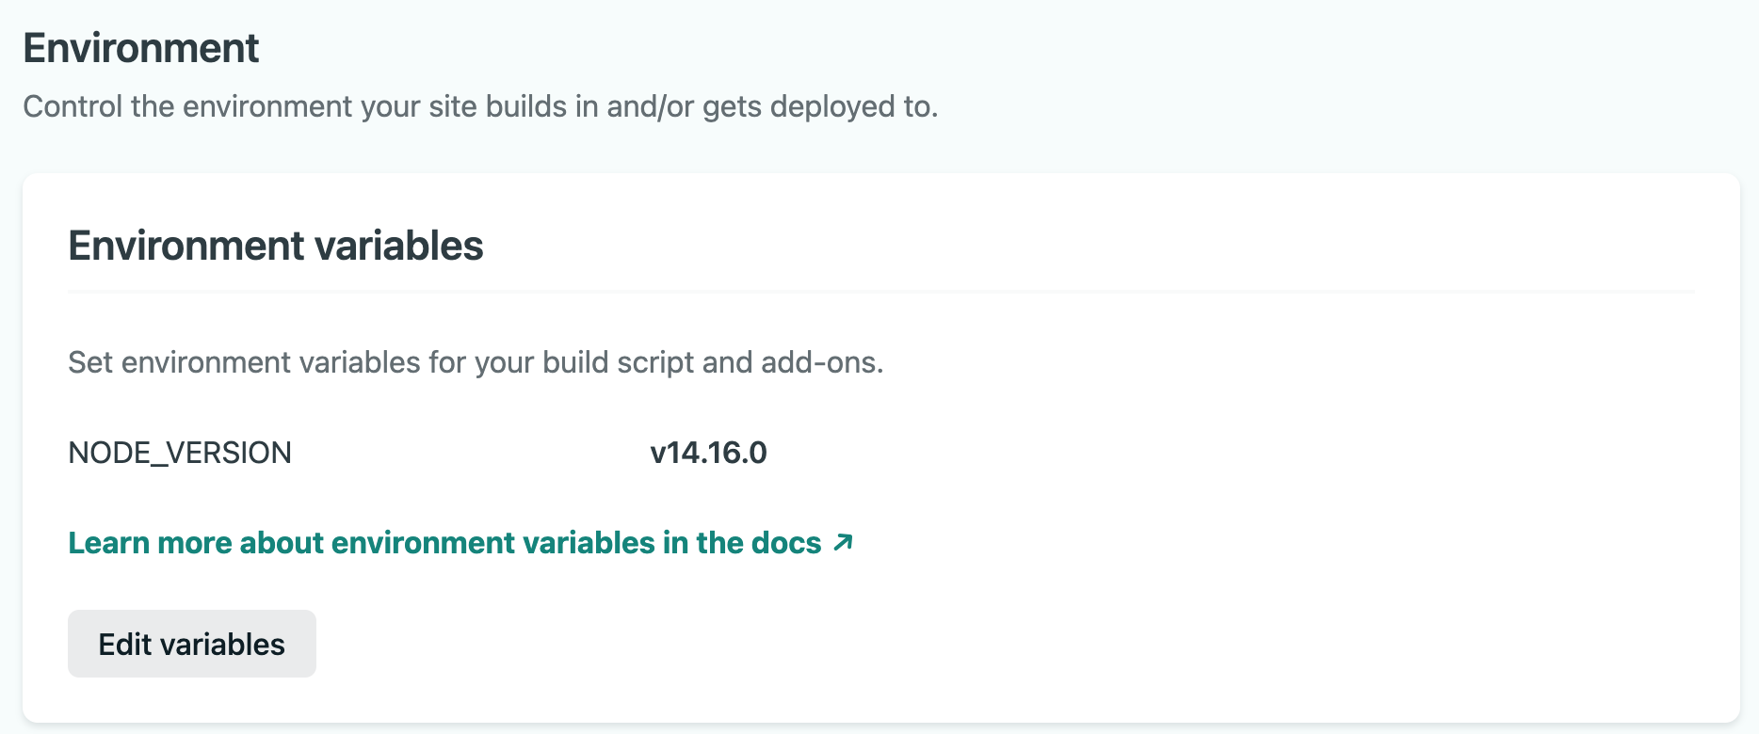Click the Edit variables button
Viewport: 1759px width, 734px height.
pyautogui.click(x=192, y=644)
